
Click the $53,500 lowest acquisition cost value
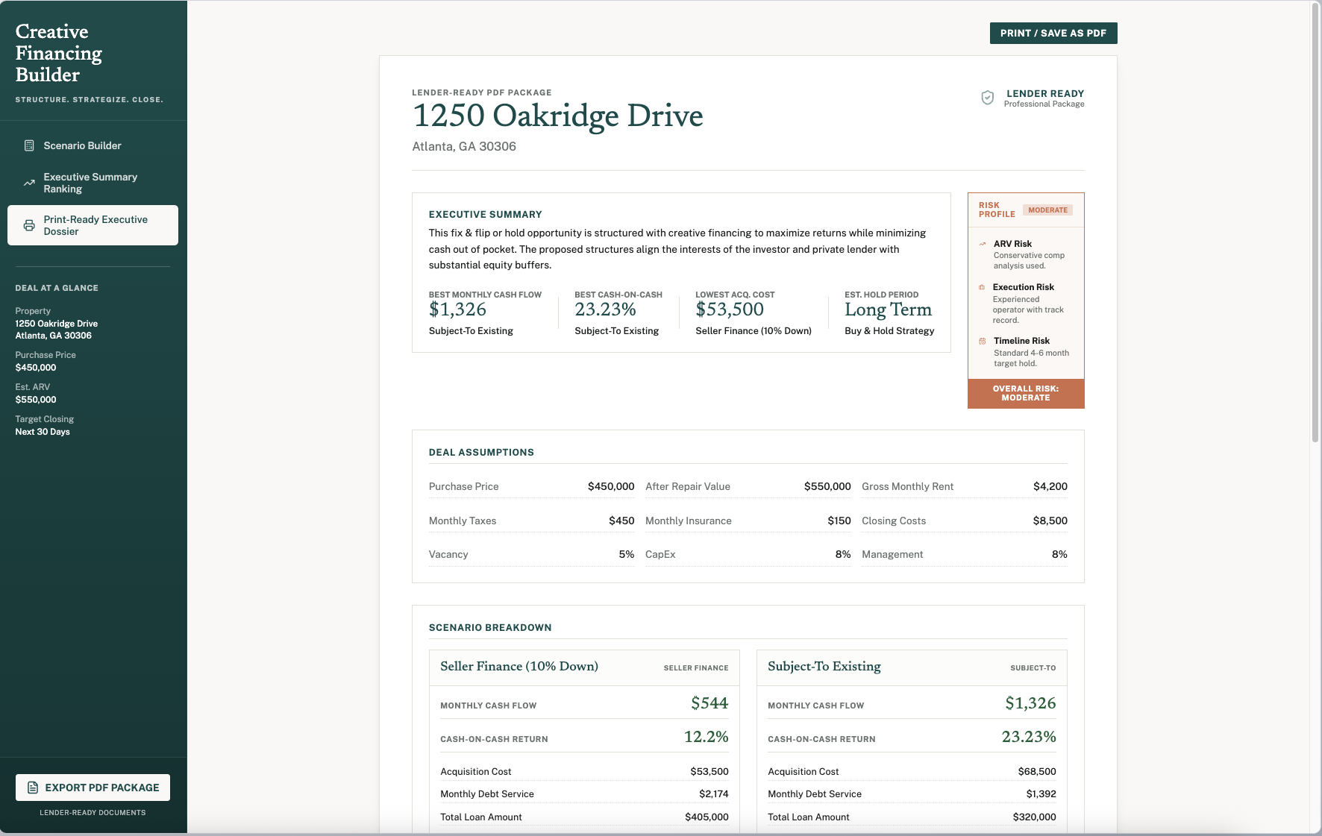730,309
